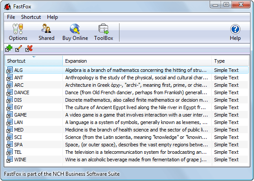Select the SCI shortcut name
Screen dimensions: 254x181
click(x=18, y=137)
